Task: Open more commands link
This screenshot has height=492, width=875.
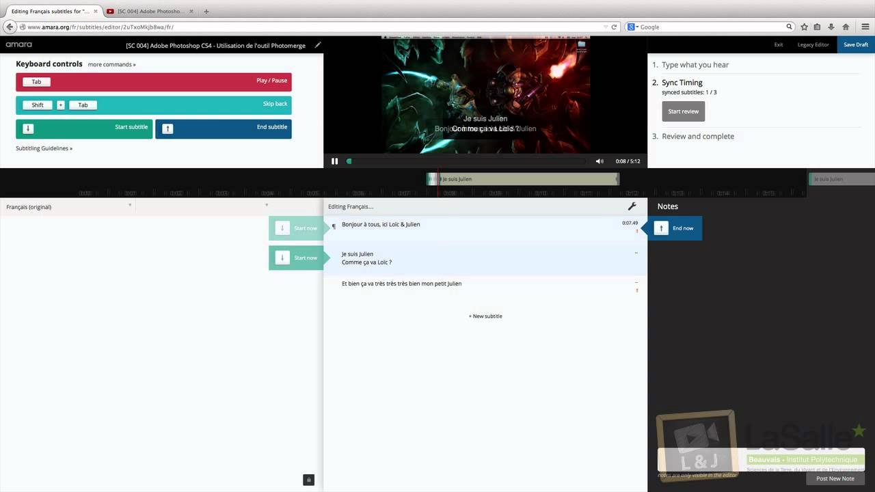Action: (111, 64)
